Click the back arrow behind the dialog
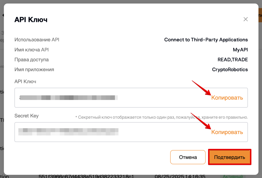This screenshot has width=262, height=178. click(3, 15)
